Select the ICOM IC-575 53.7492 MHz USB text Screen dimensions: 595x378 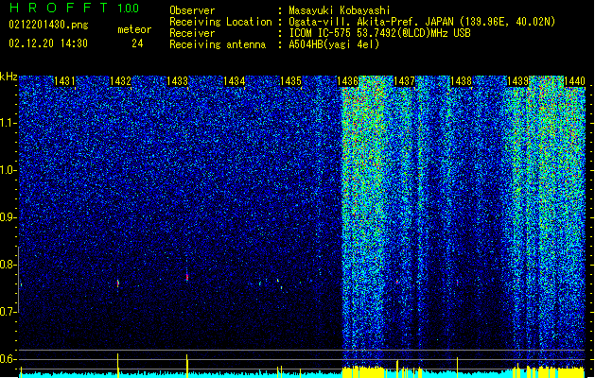coord(379,33)
